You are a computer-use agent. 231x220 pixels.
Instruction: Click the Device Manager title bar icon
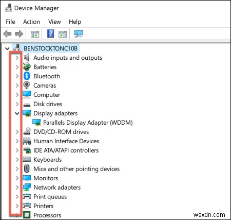click(9, 8)
